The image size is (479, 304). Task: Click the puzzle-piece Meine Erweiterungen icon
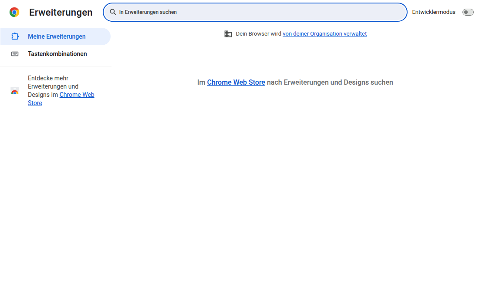(15, 36)
